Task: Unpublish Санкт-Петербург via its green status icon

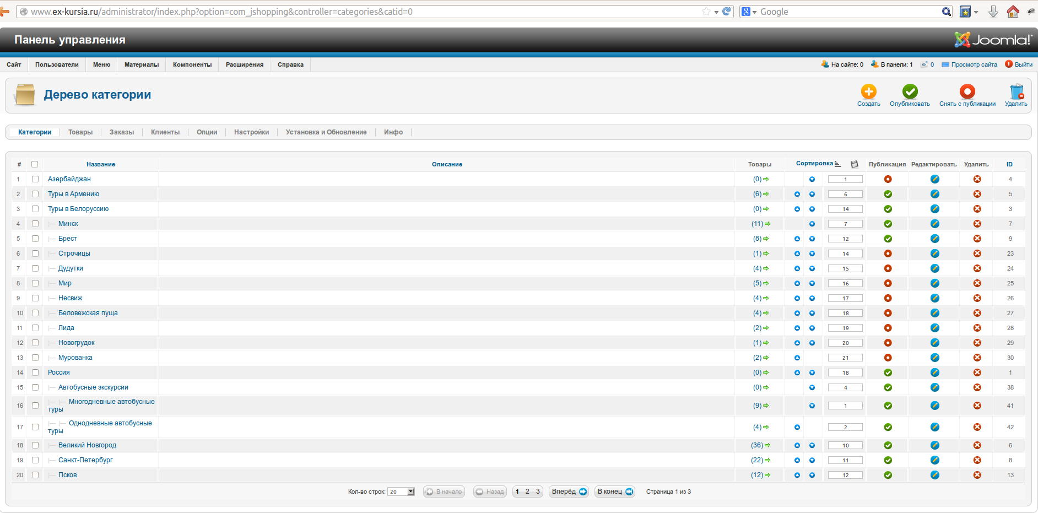Action: 888,460
